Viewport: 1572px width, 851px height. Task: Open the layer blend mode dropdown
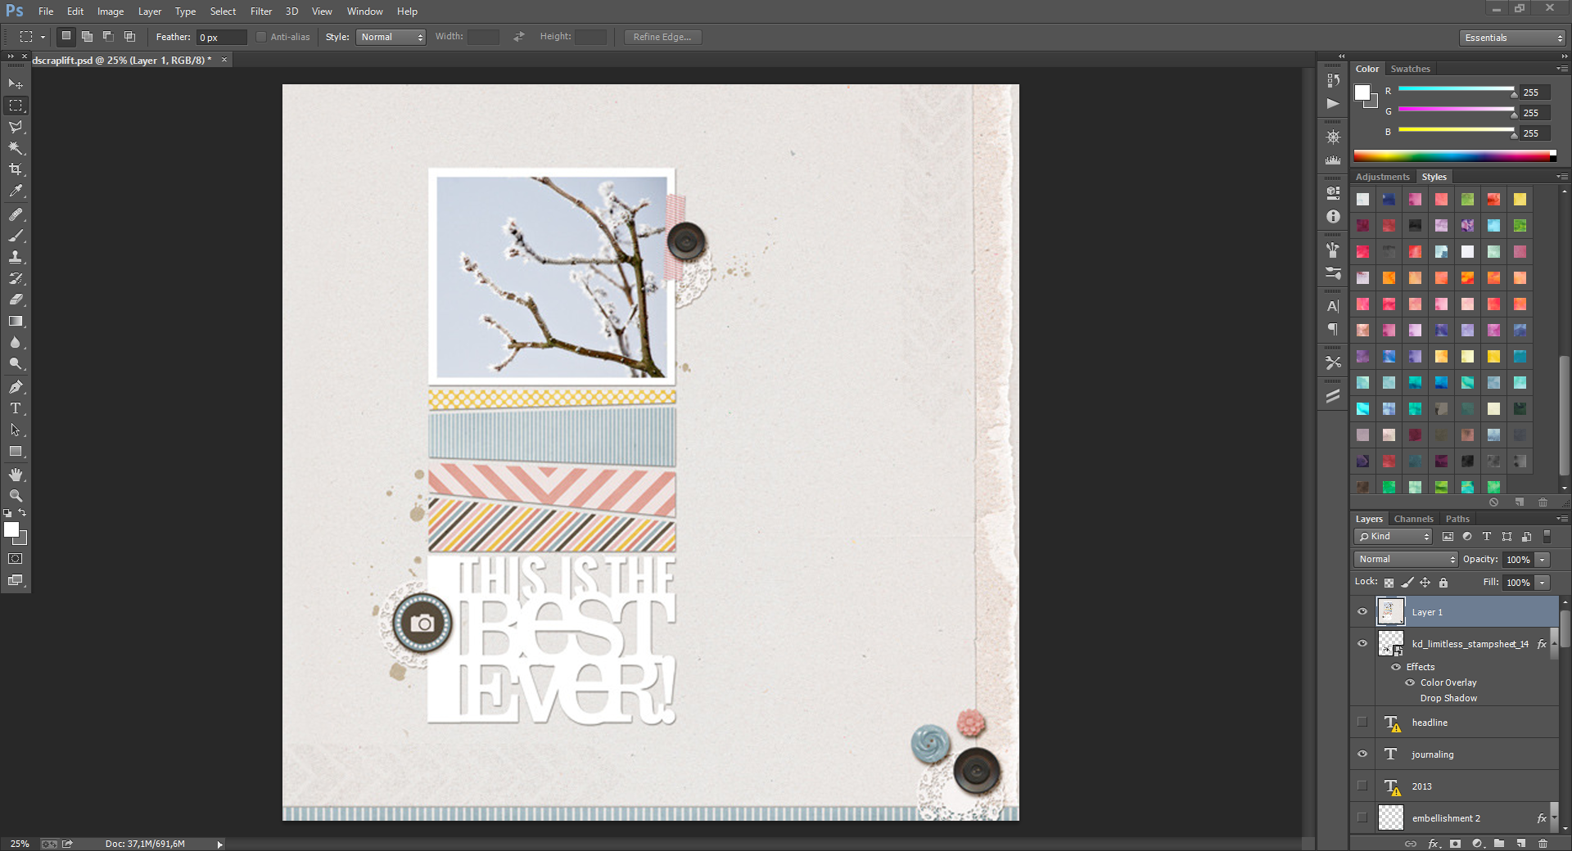[1406, 559]
